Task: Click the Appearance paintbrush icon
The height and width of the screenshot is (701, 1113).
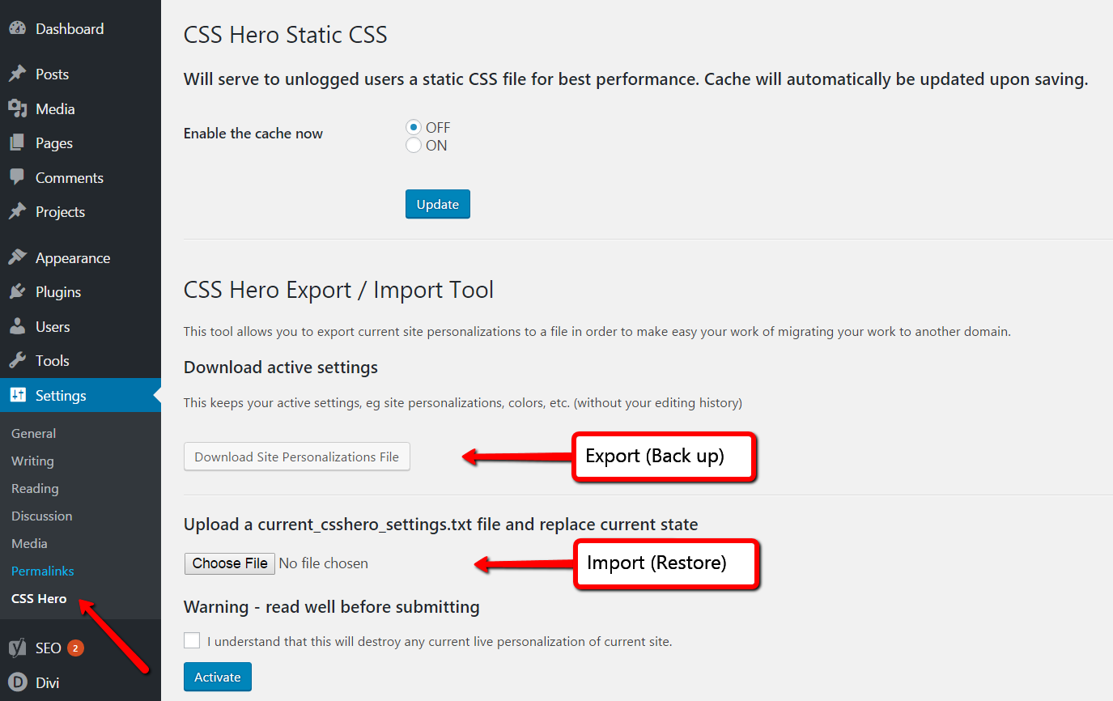Action: 18,257
